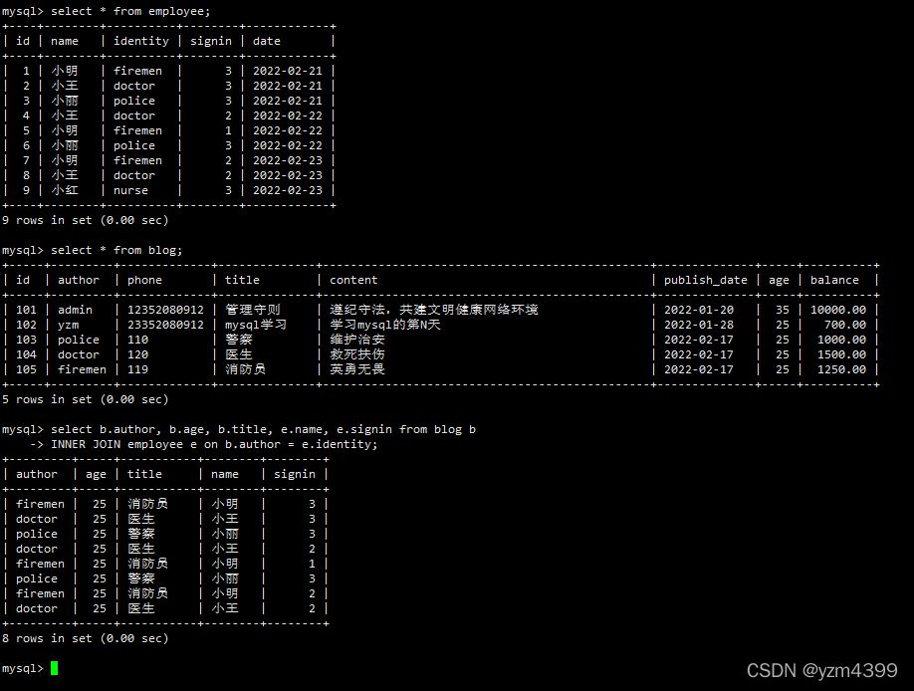914x691 pixels.
Task: Click the INNER JOIN query line
Action: pyautogui.click(x=214, y=444)
